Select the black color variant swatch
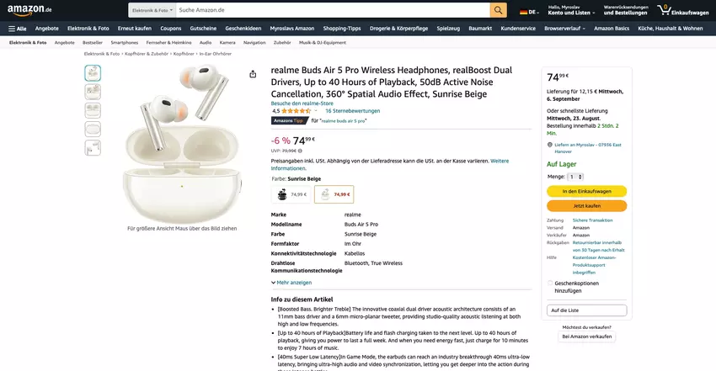The image size is (716, 371). (x=291, y=194)
